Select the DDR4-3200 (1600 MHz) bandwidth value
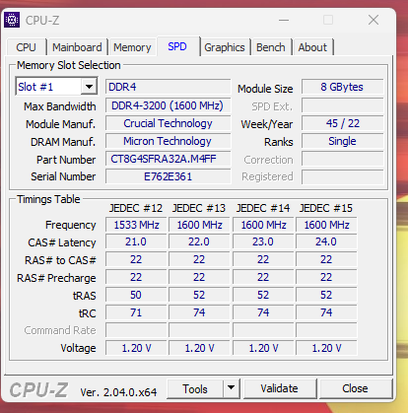This screenshot has height=413, width=408. [169, 105]
